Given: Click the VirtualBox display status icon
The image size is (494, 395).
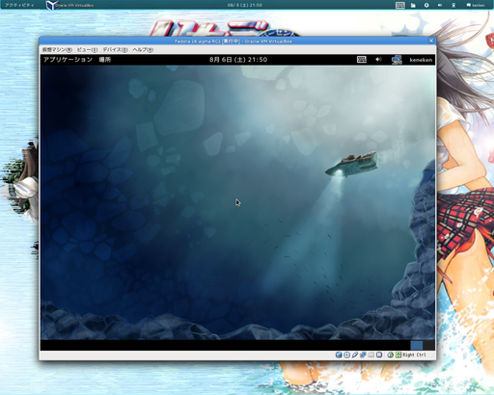Looking at the screenshot, I should [379, 355].
